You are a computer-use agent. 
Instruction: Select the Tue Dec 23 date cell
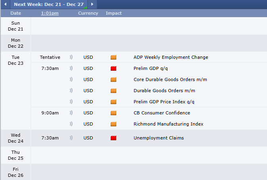pos(15,60)
